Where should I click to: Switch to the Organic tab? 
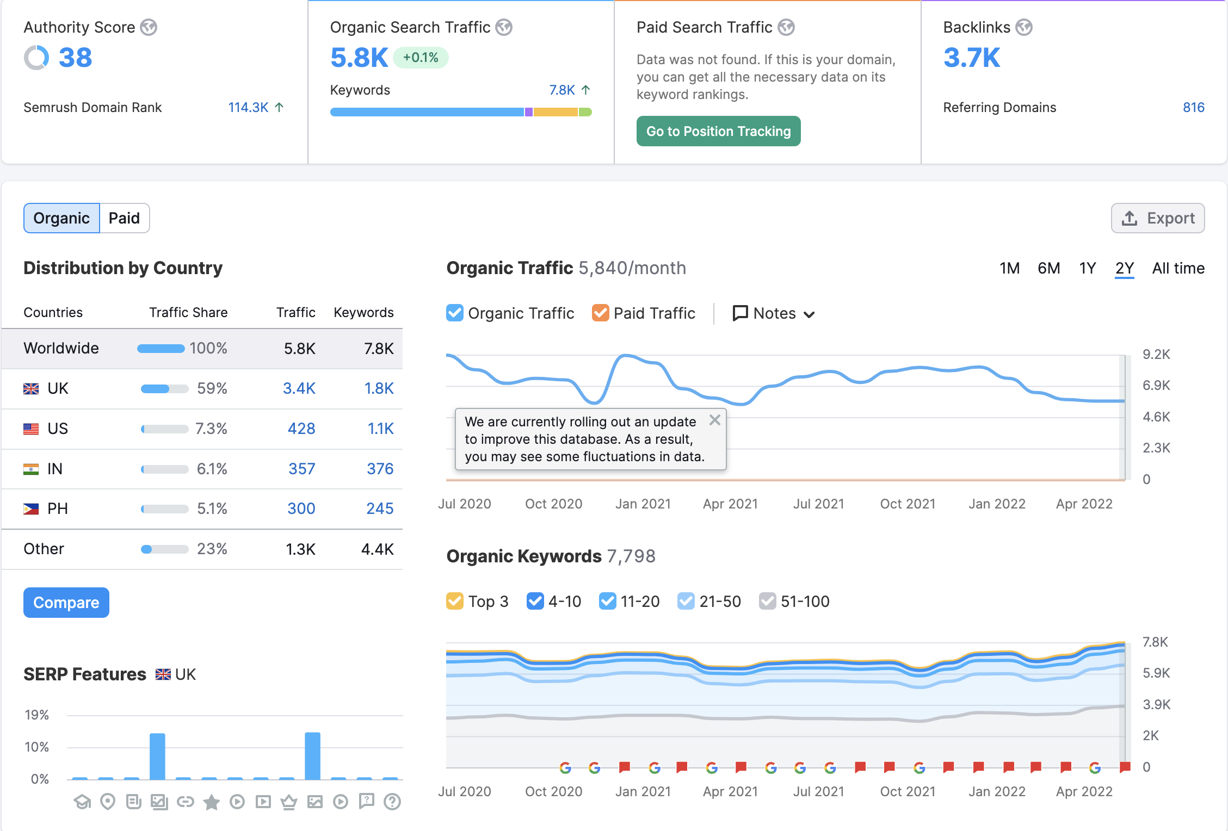pyautogui.click(x=61, y=217)
